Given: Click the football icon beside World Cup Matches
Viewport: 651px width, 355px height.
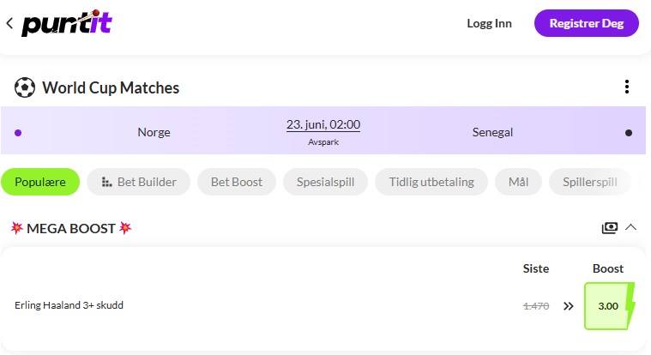Looking at the screenshot, I should (25, 87).
